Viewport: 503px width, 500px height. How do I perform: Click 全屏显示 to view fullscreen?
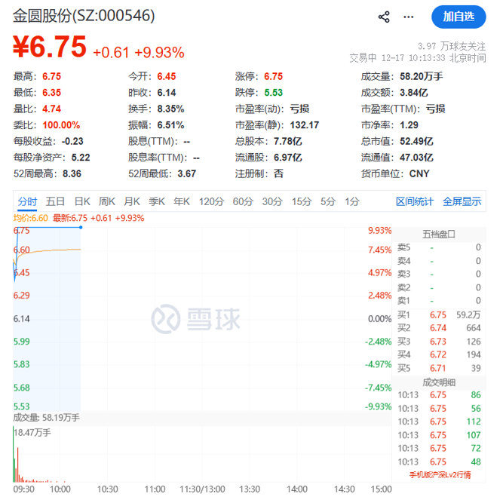coord(462,201)
